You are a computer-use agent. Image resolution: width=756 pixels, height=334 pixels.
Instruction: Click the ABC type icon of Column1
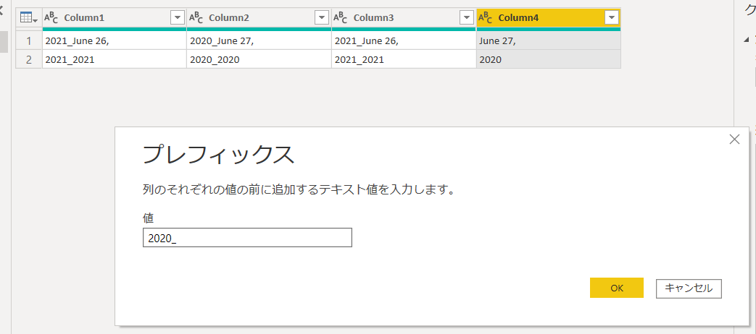pyautogui.click(x=51, y=18)
